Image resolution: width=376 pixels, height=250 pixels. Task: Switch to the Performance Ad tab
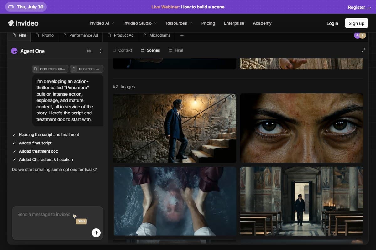pyautogui.click(x=81, y=35)
